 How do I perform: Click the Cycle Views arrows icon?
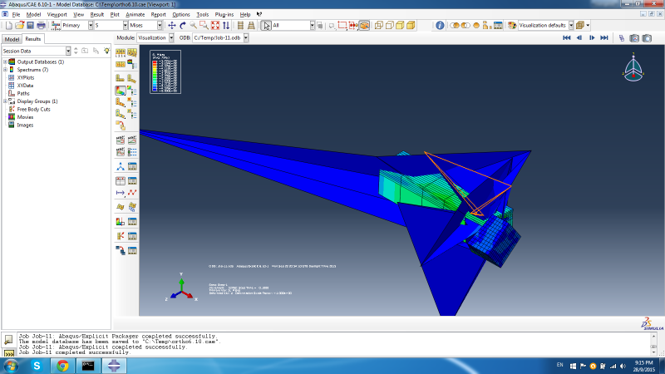click(226, 26)
